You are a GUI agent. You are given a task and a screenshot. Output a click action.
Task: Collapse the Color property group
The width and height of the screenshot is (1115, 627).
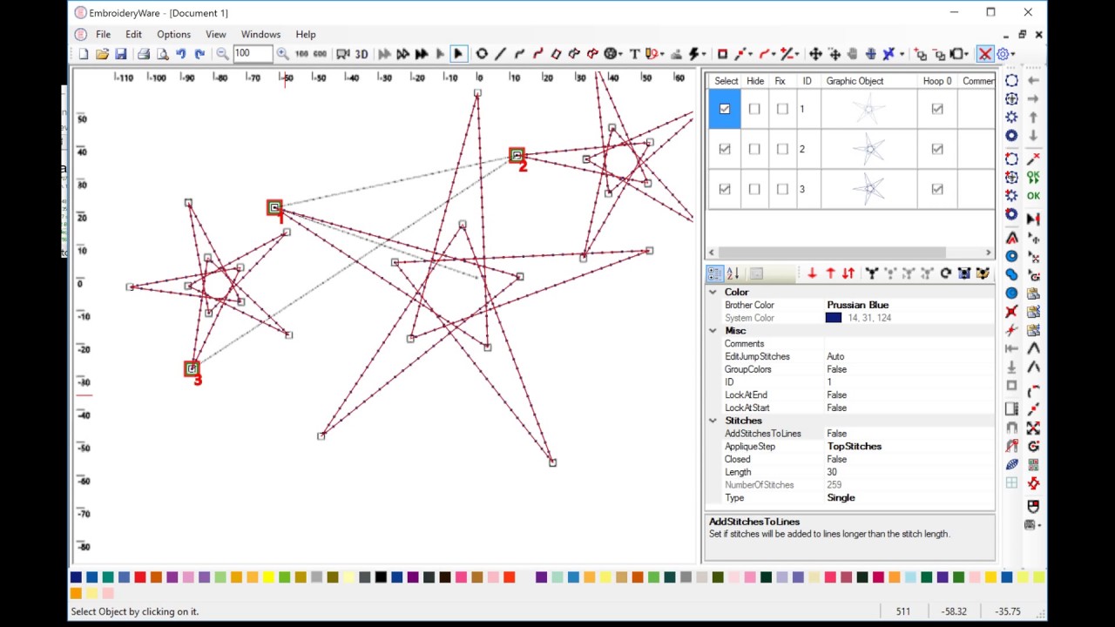pyautogui.click(x=713, y=292)
